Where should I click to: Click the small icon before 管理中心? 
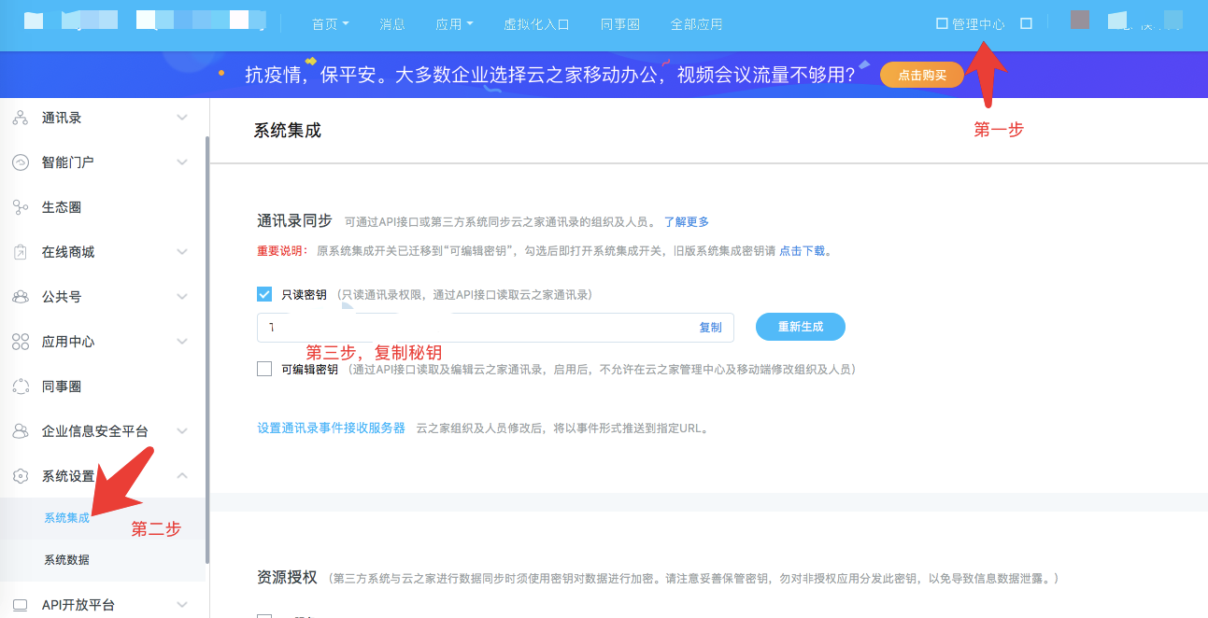[x=942, y=23]
